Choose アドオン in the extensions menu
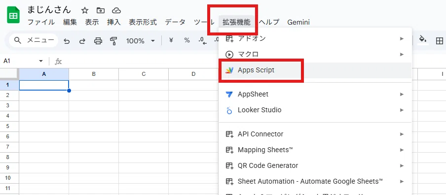Viewport: 446px width, 195px height. click(315, 38)
